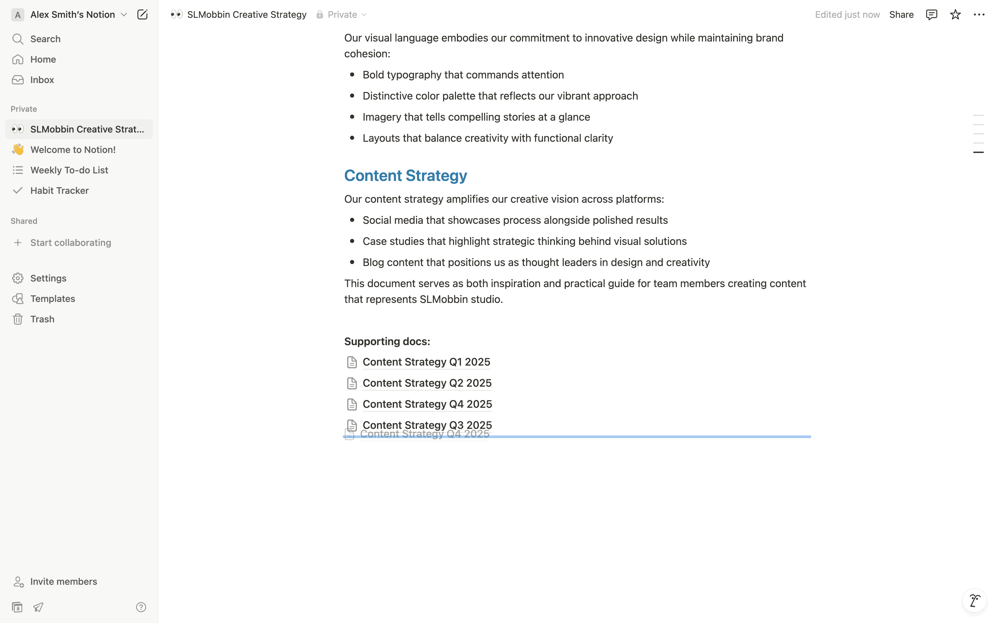Open the Weekly To-do List page
The width and height of the screenshot is (997, 623).
pos(69,170)
